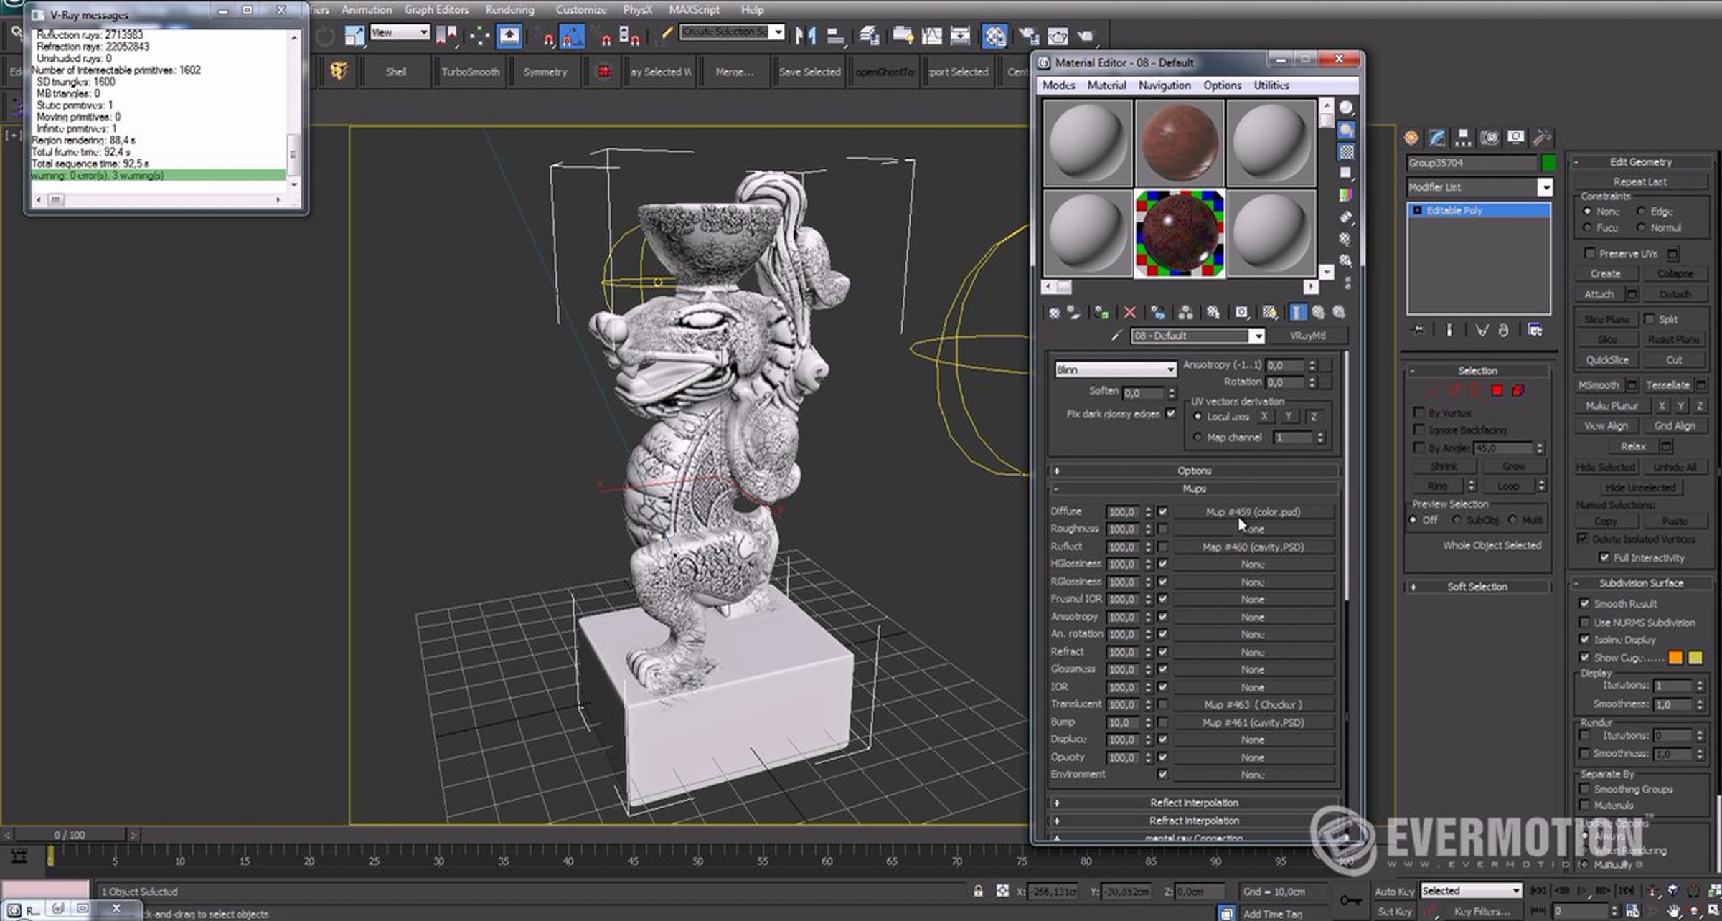Viewport: 1722px width, 921px height.
Task: Click Configure Modifier Sets icon
Action: [x=1535, y=330]
